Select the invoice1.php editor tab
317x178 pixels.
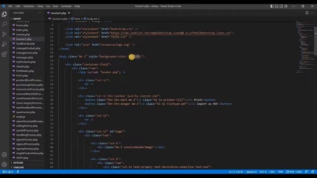pyautogui.click(x=58, y=13)
